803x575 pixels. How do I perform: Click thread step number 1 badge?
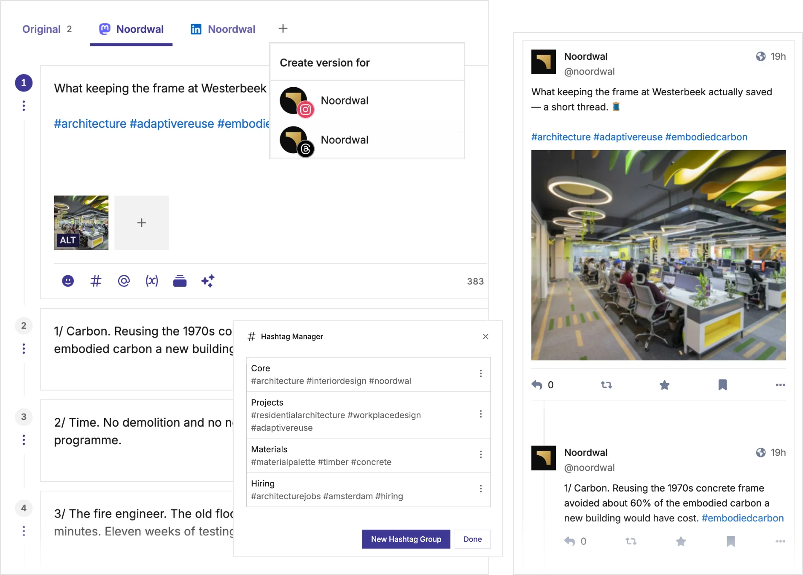(x=24, y=83)
